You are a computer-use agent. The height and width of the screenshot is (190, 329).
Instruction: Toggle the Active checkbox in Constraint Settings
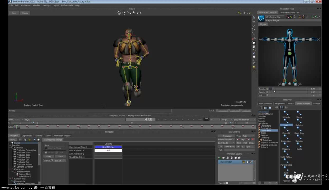click(x=46, y=152)
